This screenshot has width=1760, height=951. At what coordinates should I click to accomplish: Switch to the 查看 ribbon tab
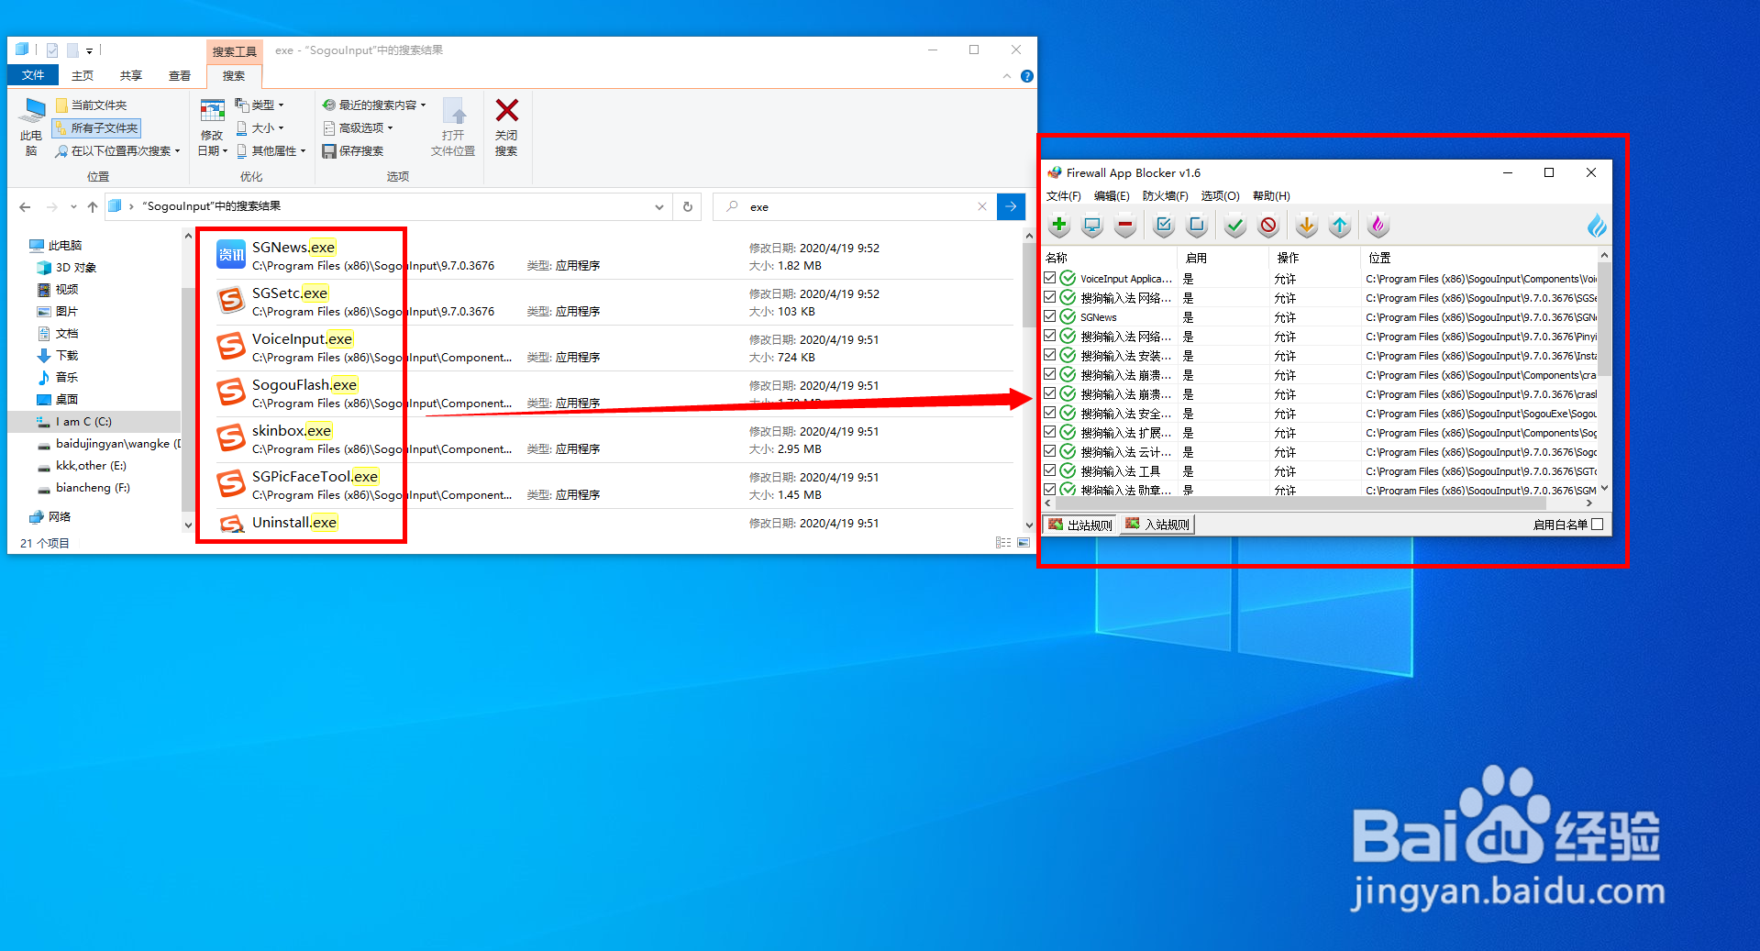tap(180, 75)
